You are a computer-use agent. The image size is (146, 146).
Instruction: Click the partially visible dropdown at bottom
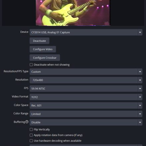pyautogui.click(x=86, y=145)
